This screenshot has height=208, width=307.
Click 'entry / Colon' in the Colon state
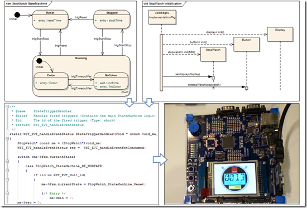pyautogui.click(x=49, y=83)
